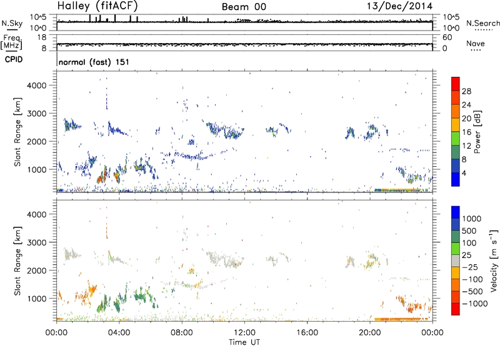Click the 12:00 time tick label
The height and width of the screenshot is (346, 500).
[x=244, y=333]
